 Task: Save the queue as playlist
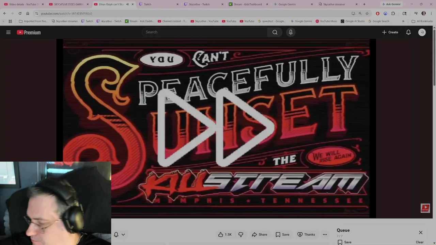[345, 242]
